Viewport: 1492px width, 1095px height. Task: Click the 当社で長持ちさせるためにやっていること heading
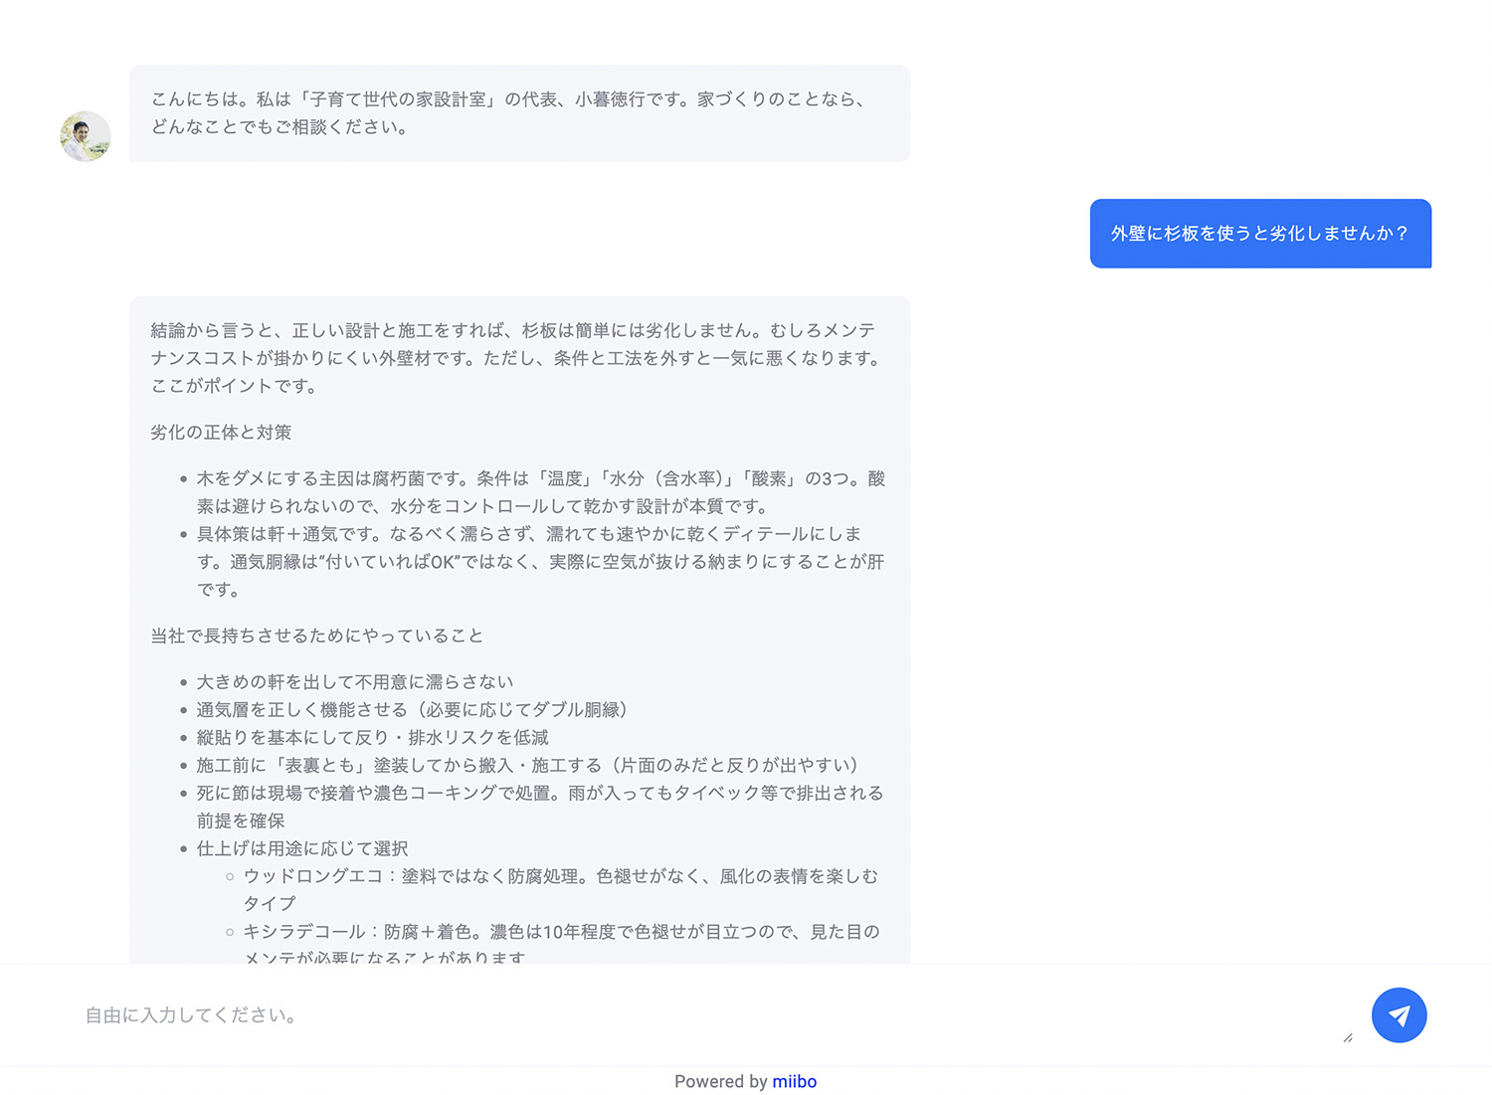click(316, 636)
